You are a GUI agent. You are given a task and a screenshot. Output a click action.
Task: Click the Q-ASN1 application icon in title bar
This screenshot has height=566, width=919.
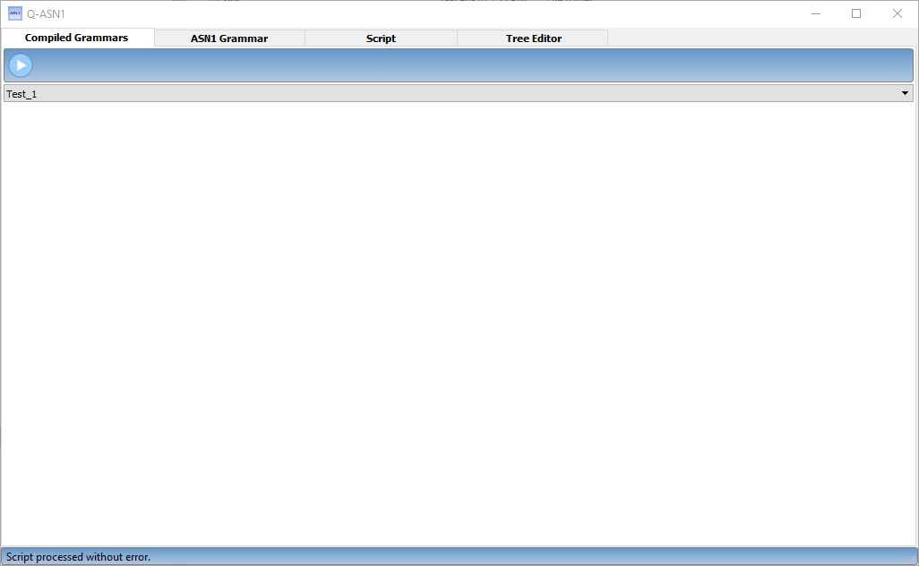[15, 13]
